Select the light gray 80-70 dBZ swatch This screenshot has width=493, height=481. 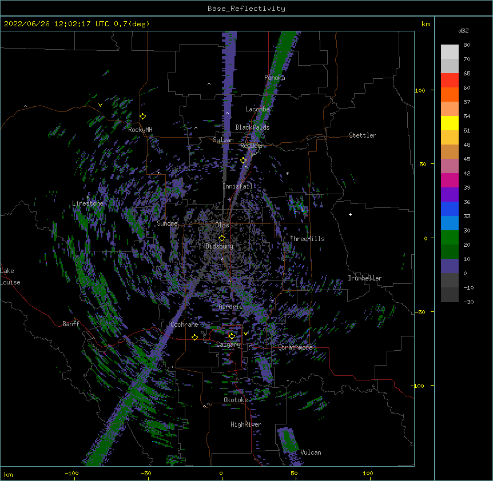click(450, 52)
